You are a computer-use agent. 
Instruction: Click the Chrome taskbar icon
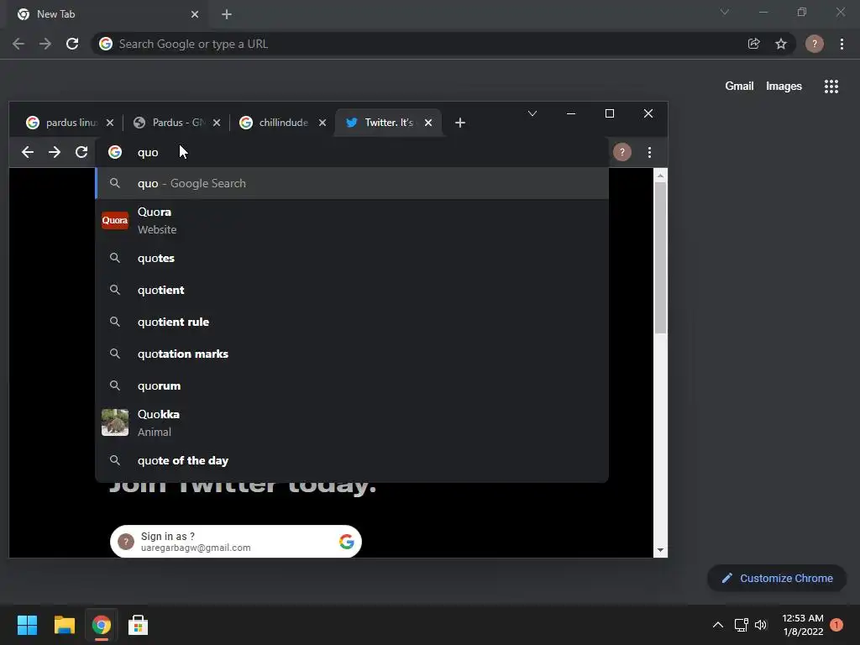click(101, 625)
